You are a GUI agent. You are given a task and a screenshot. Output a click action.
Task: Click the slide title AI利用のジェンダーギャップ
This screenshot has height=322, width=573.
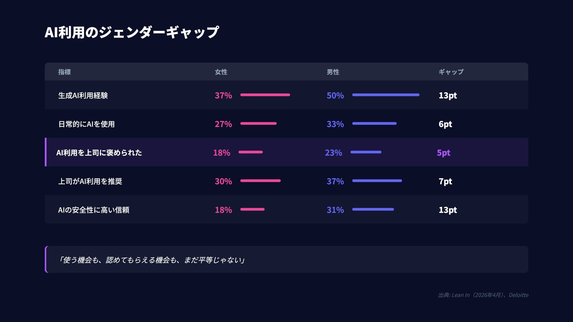(x=132, y=32)
